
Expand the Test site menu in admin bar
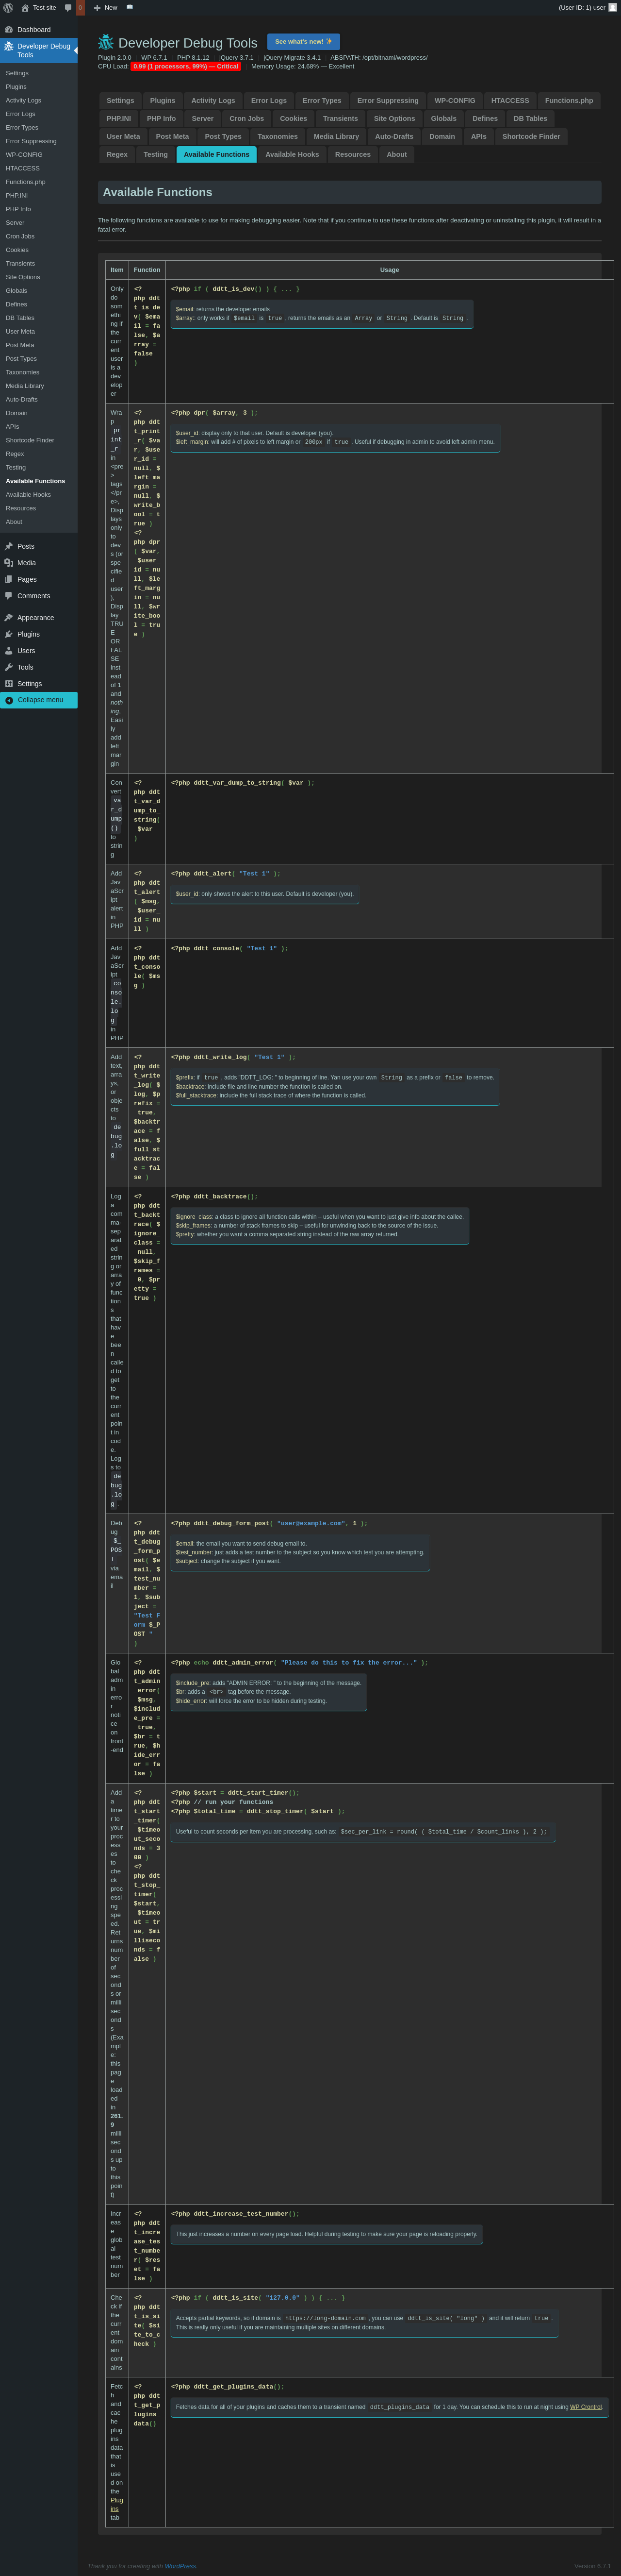(x=39, y=7)
